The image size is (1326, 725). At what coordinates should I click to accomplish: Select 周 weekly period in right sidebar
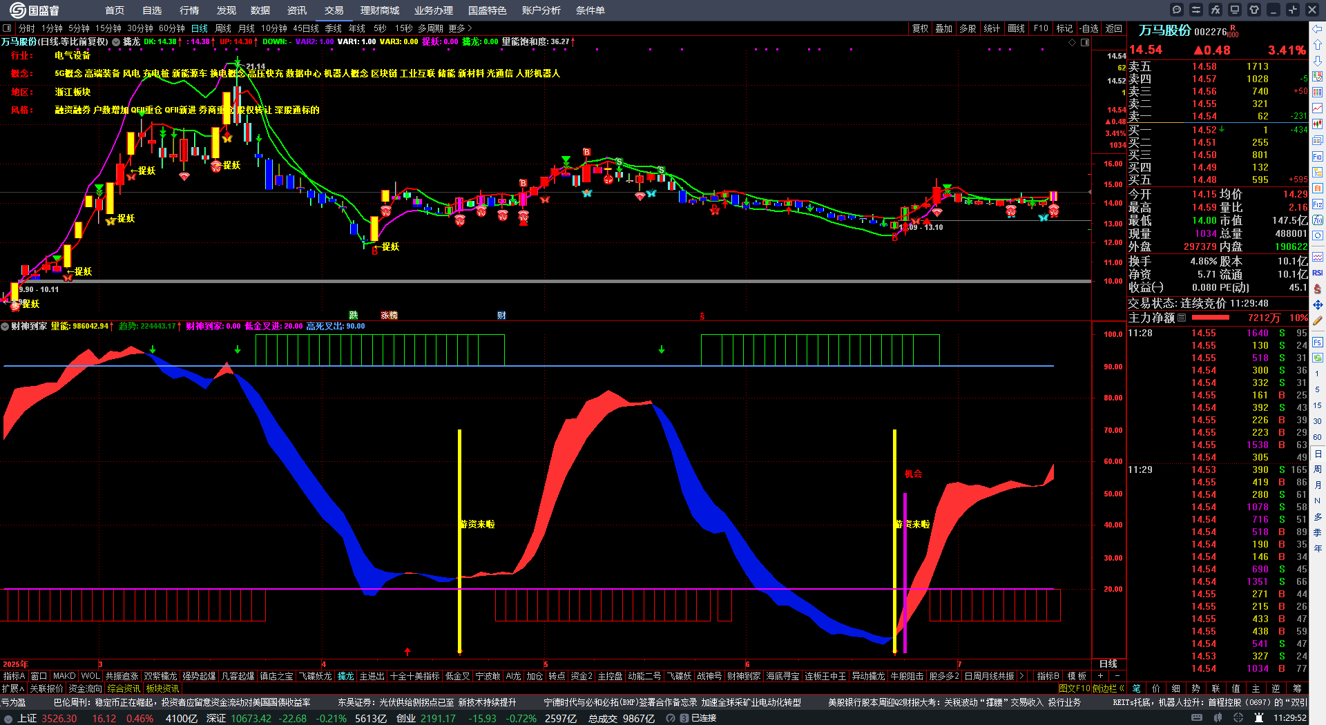click(1318, 469)
